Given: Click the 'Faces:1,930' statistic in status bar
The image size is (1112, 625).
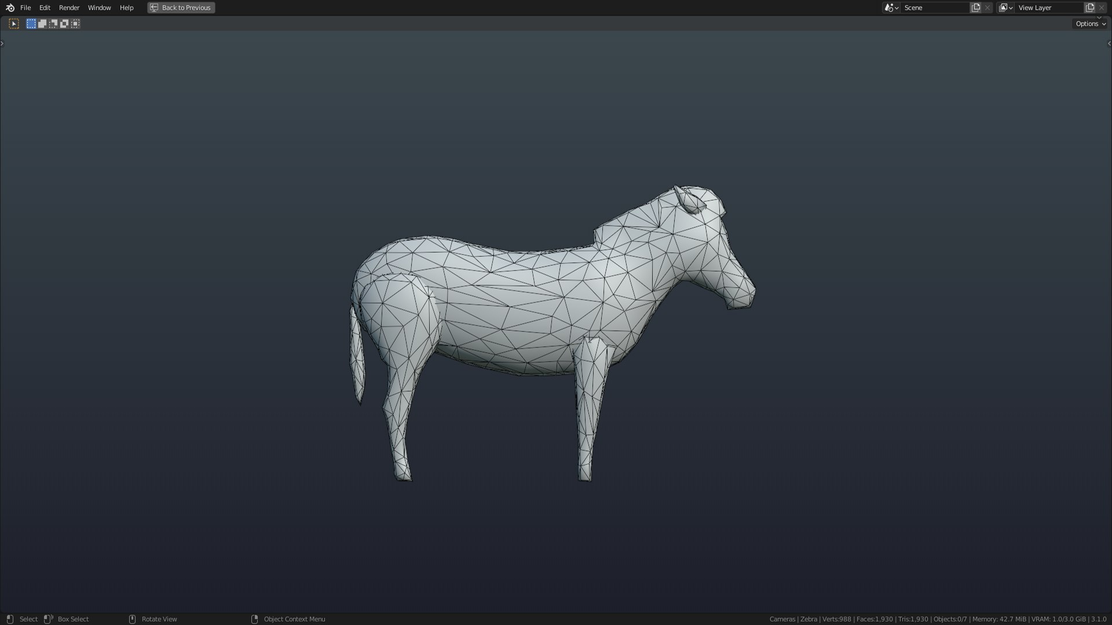Looking at the screenshot, I should click(875, 619).
